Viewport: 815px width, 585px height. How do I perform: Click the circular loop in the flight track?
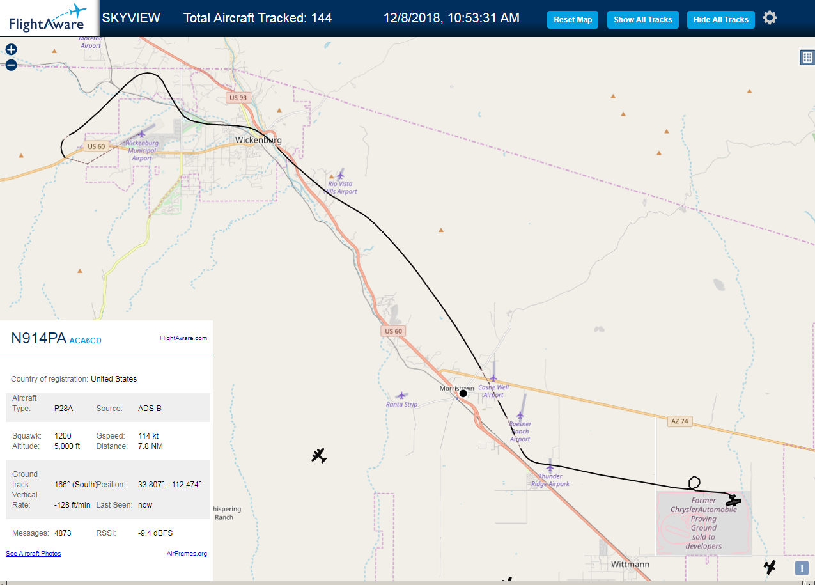point(694,482)
